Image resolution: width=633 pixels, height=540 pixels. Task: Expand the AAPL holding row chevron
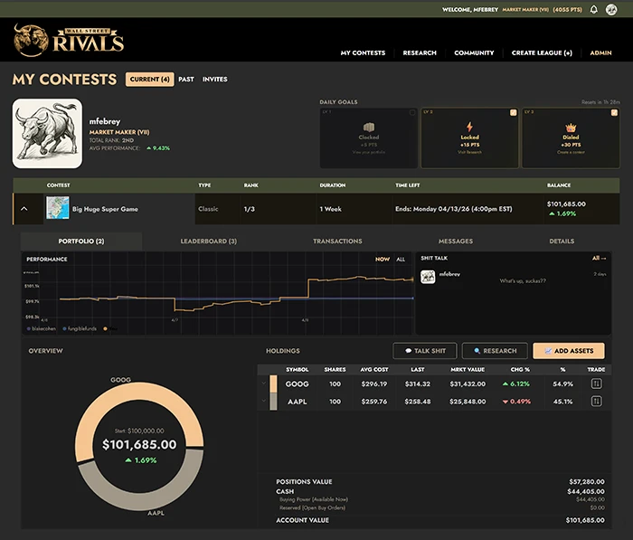[263, 402]
